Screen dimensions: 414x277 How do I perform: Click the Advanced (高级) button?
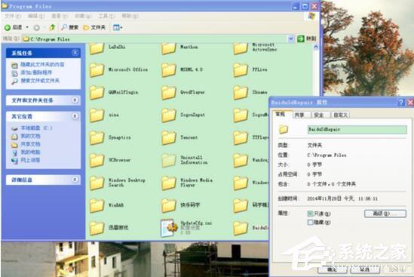385,214
